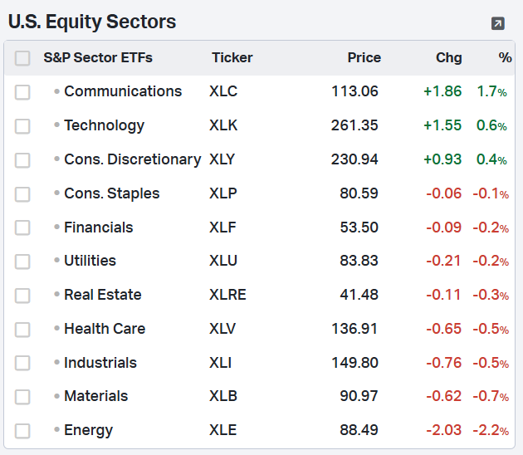Open the expand widget arrow icon
Viewport: 523px width, 455px height.
[x=498, y=23]
